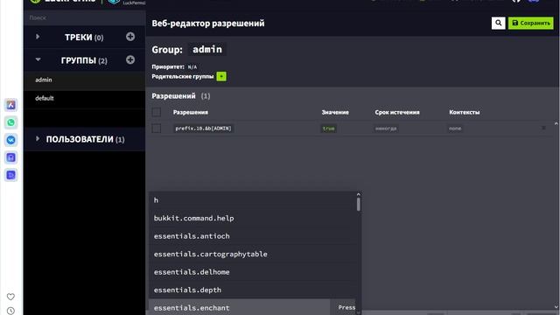Open the fifth purple app icon in sidebar
The height and width of the screenshot is (315, 560).
coord(11,175)
